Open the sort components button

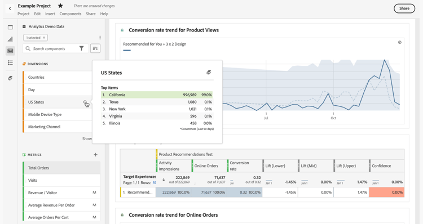(95, 48)
